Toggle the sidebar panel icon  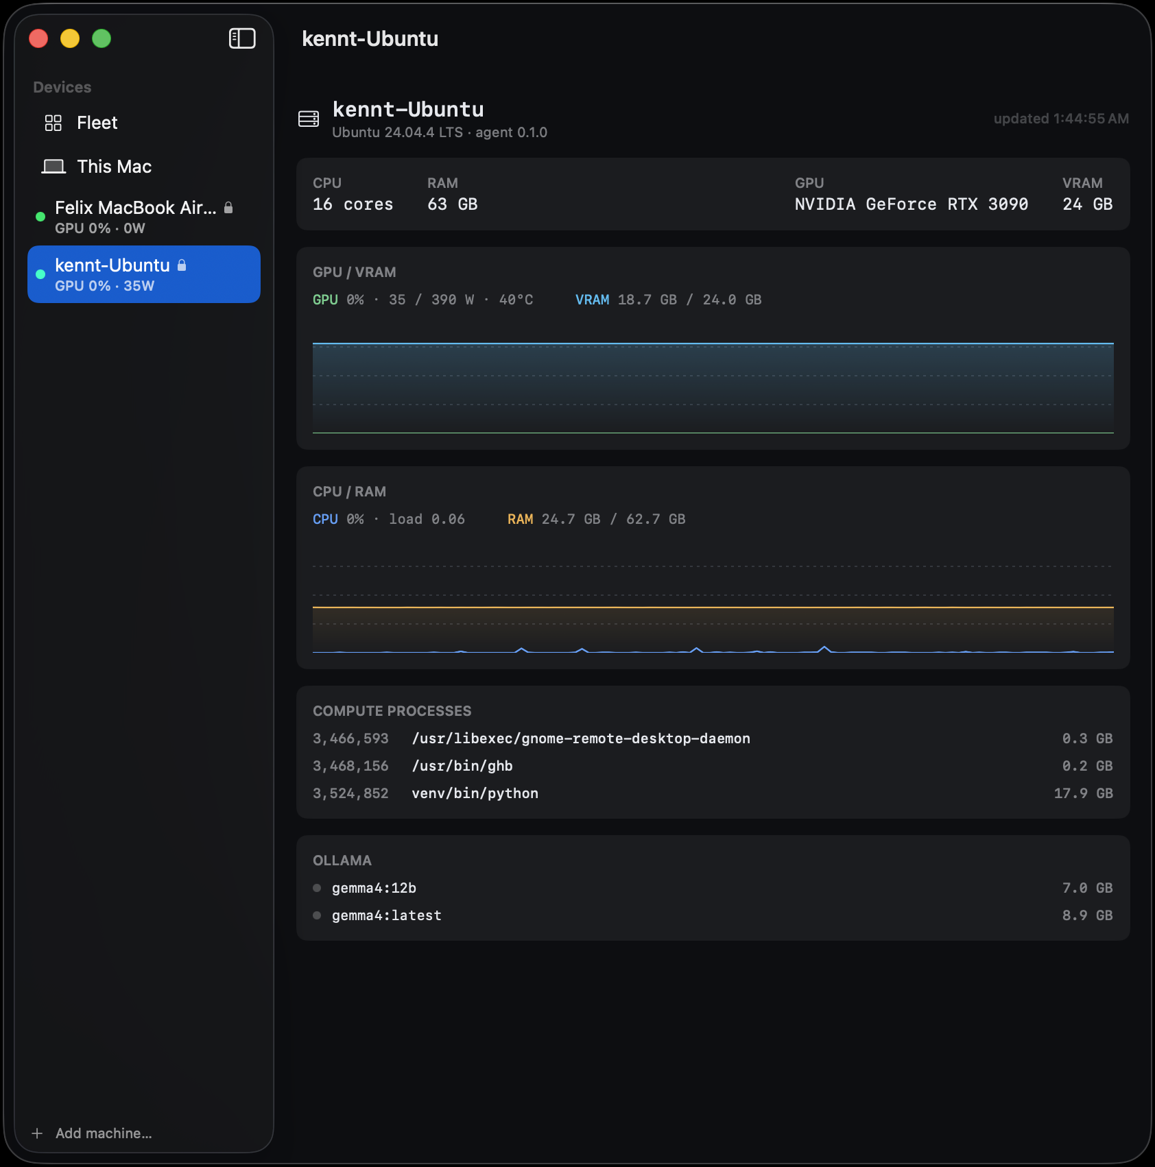242,38
